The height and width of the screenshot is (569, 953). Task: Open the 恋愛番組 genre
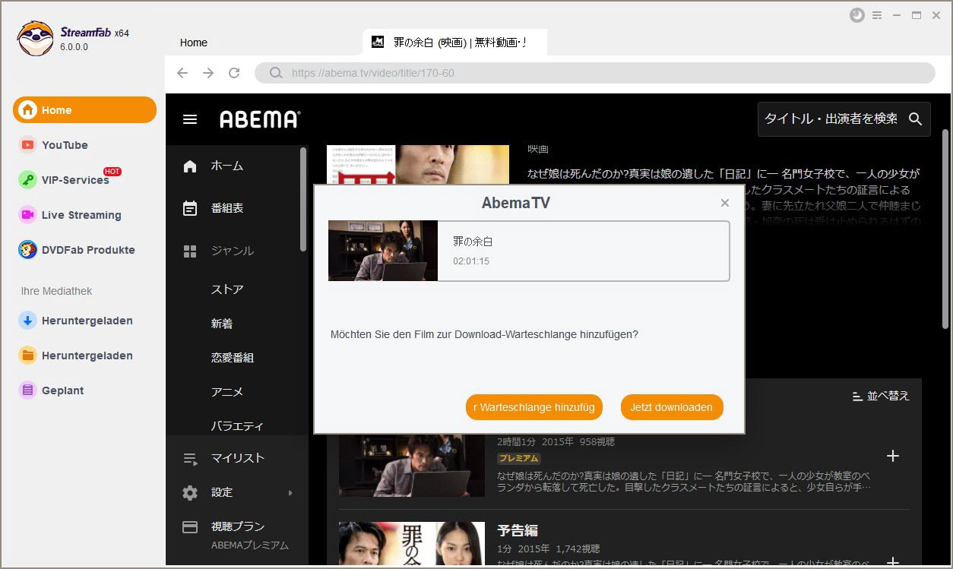click(233, 358)
